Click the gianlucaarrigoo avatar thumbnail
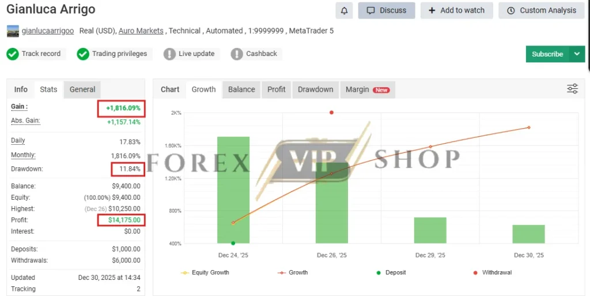Screen dimensions: 590x296 tap(13, 31)
